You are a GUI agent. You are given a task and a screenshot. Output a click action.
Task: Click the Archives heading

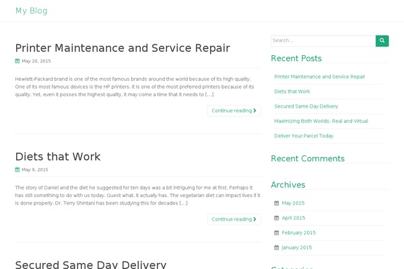pos(288,185)
